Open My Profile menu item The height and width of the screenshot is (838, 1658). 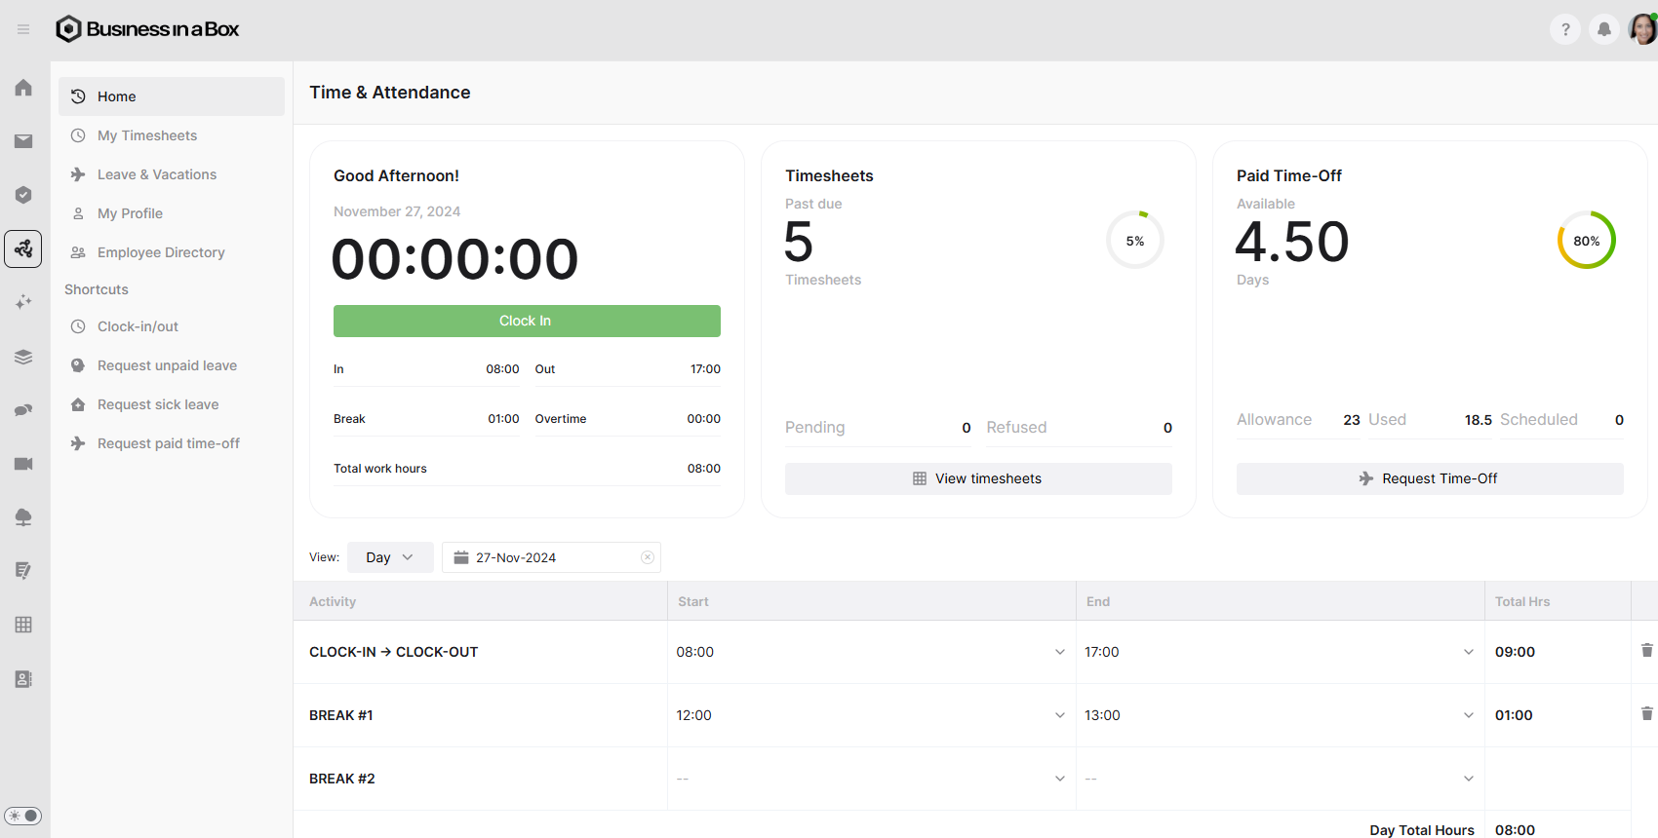[x=172, y=213]
